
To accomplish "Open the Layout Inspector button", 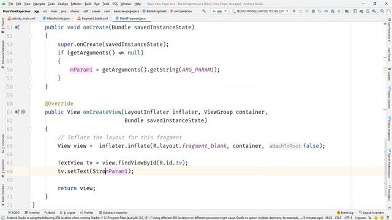I will point(371,213).
